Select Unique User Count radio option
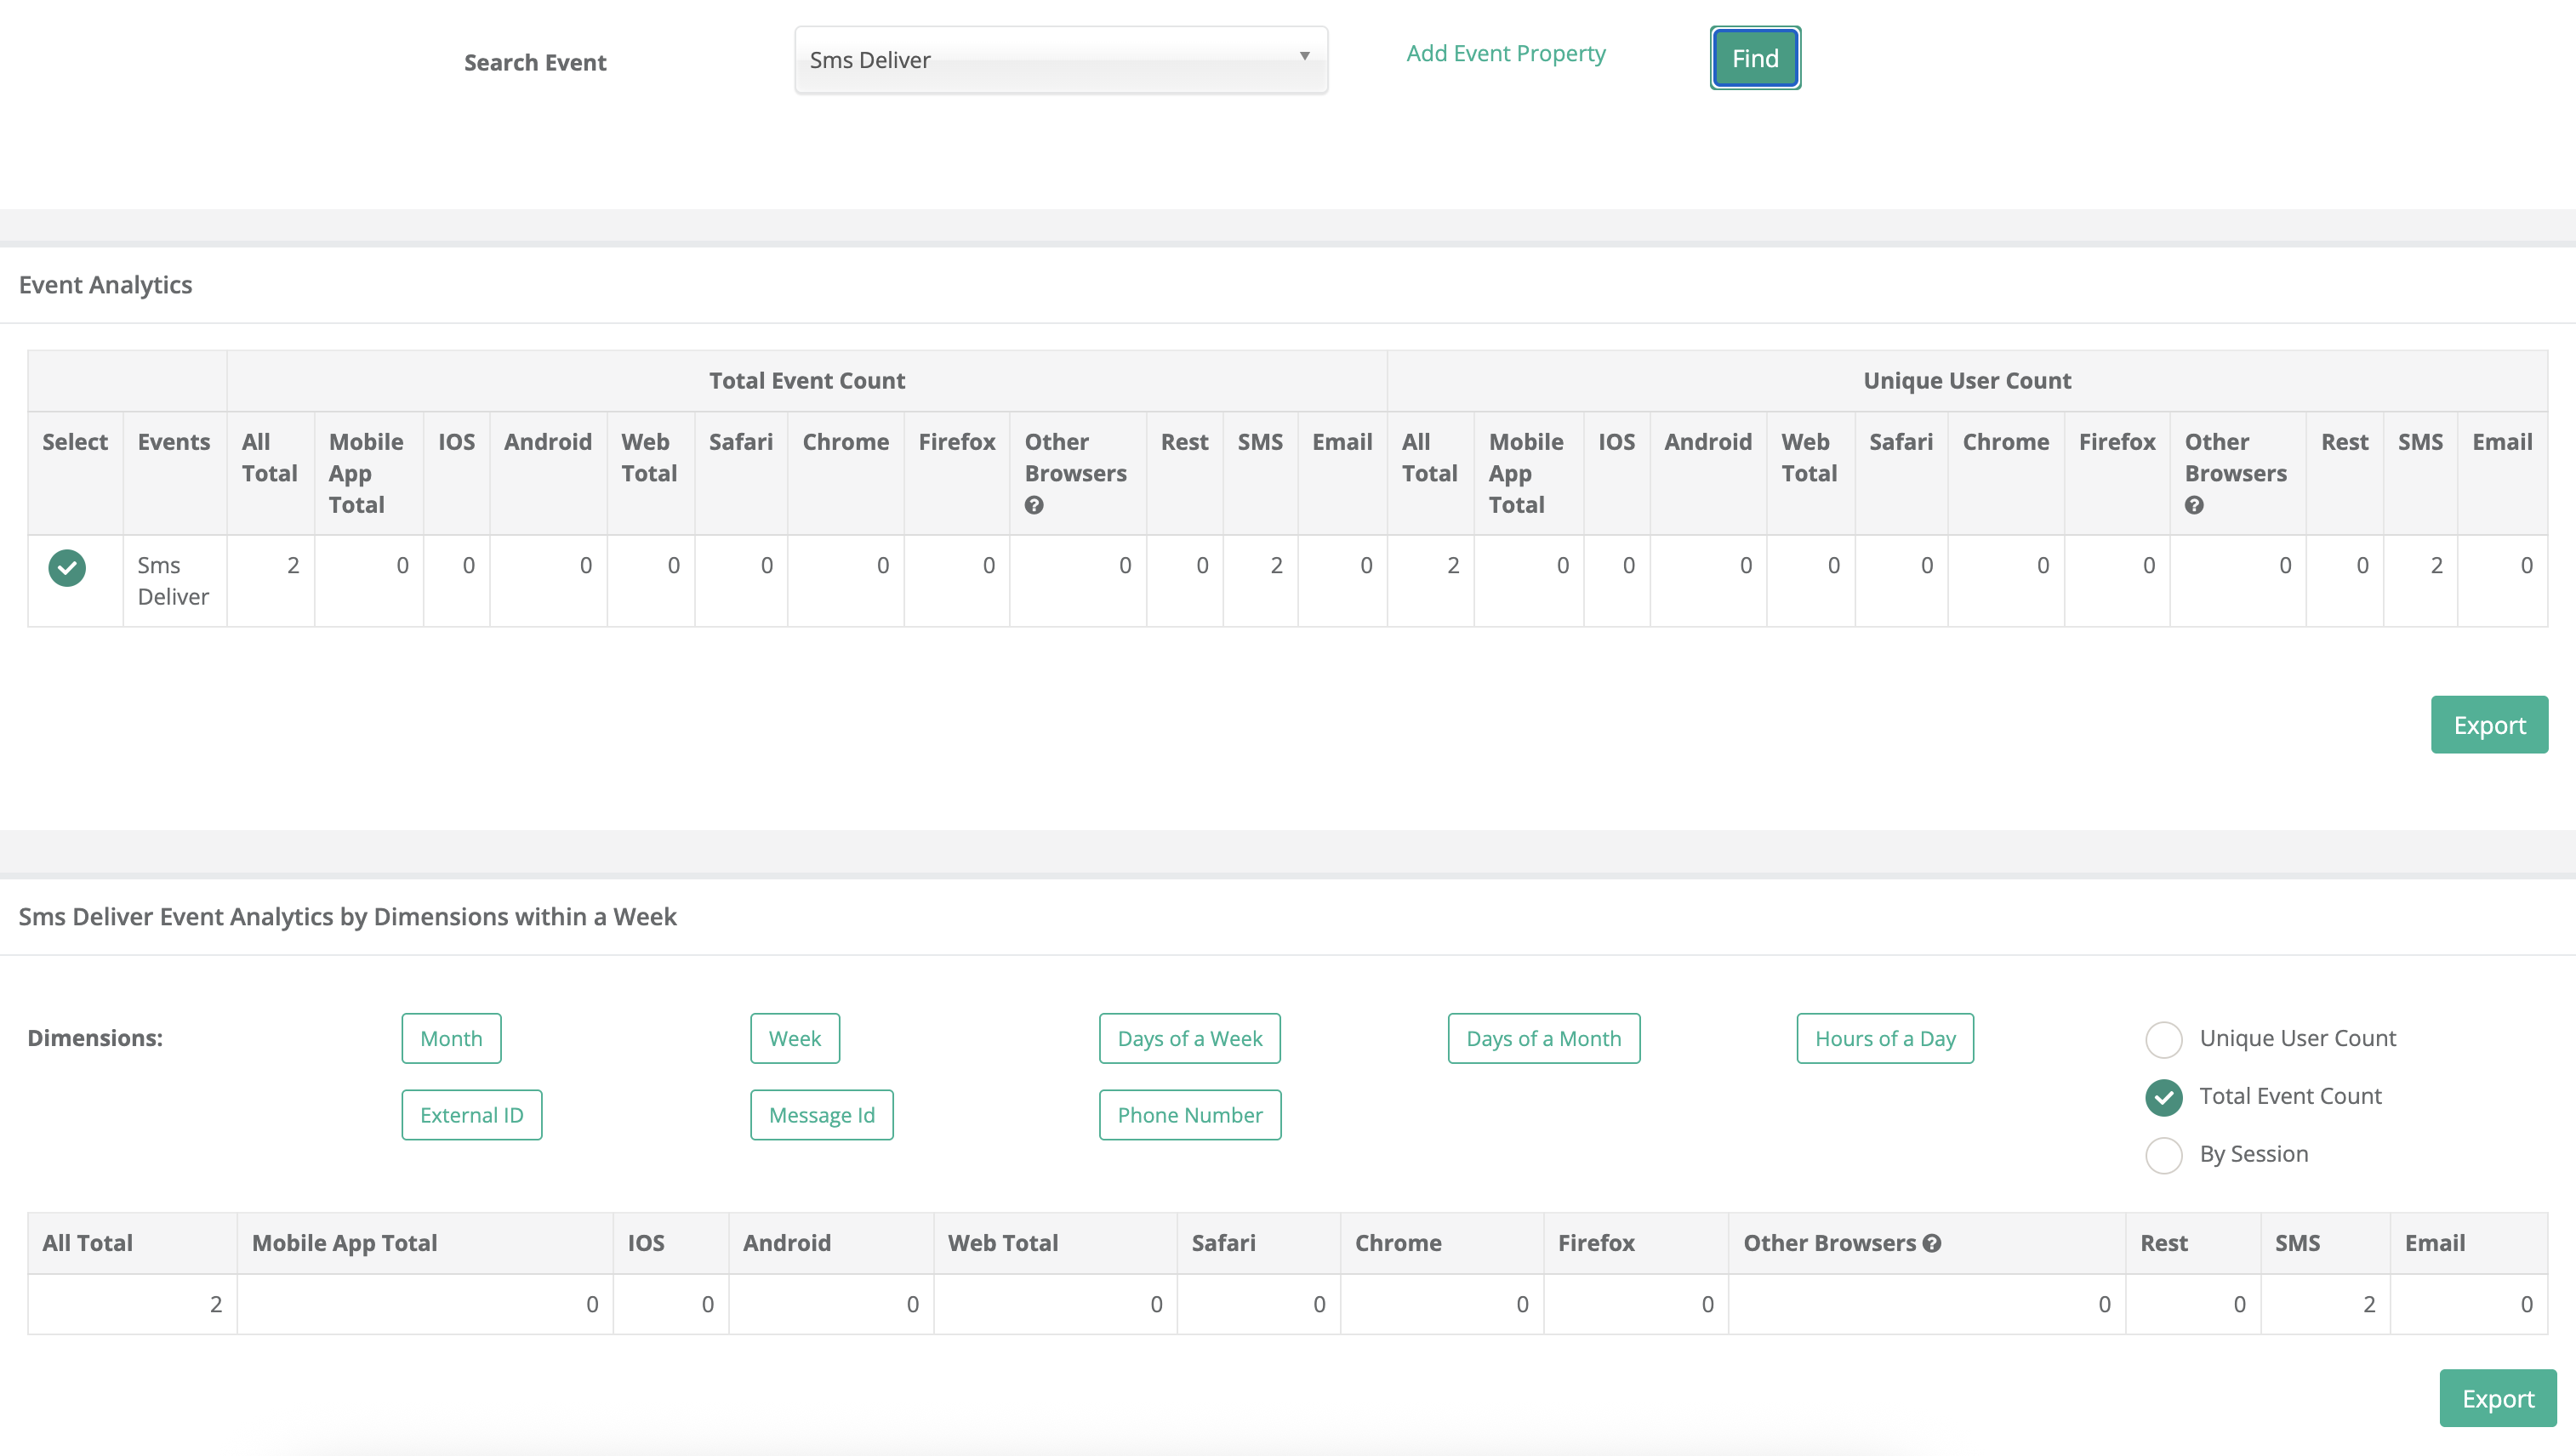Viewport: 2576px width, 1456px height. click(2163, 1039)
